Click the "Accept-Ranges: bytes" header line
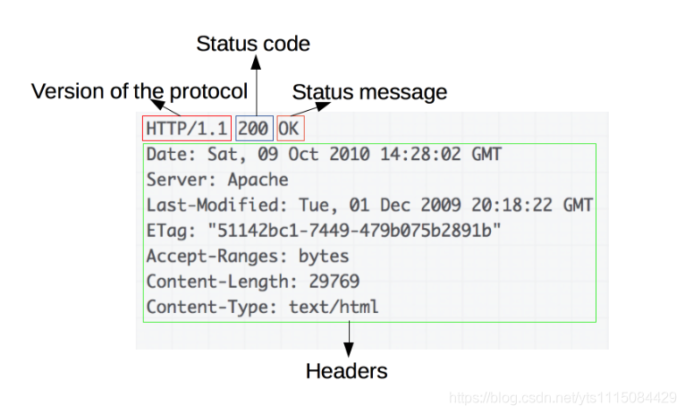 tap(248, 257)
